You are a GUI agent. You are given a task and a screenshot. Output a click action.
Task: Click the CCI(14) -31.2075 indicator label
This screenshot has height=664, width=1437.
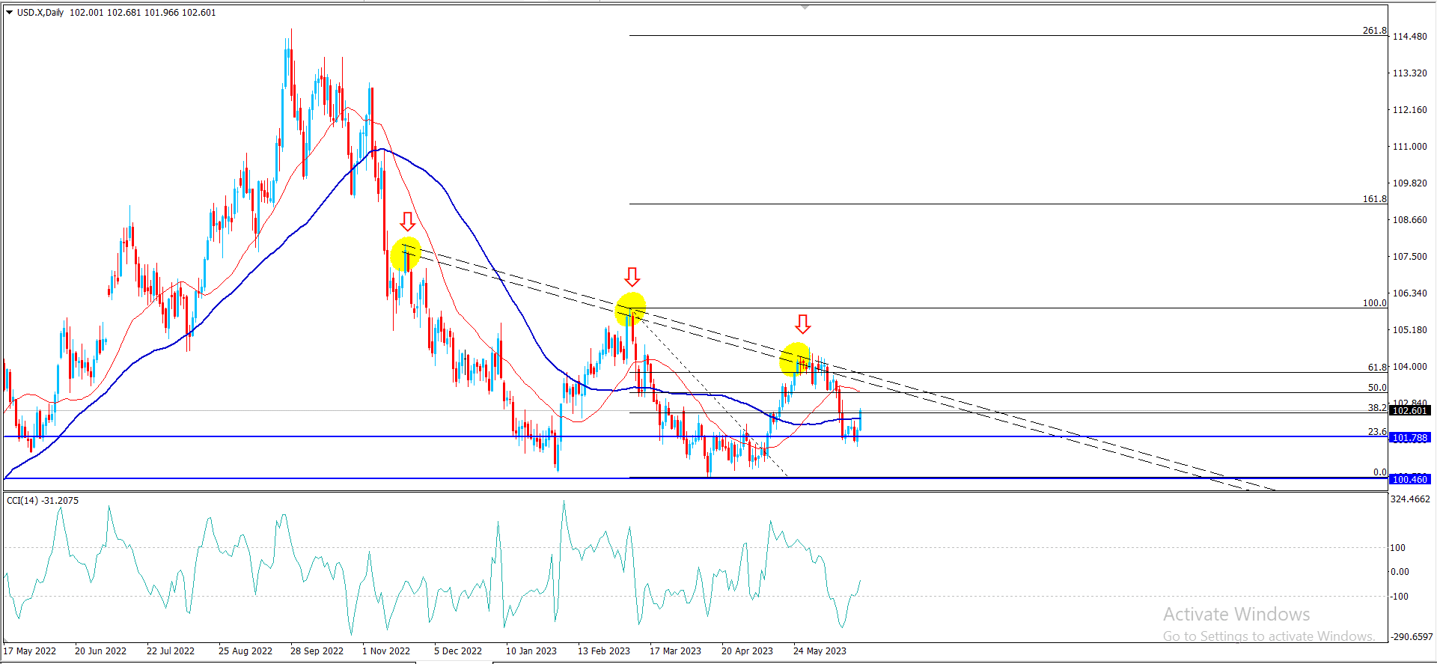click(43, 500)
